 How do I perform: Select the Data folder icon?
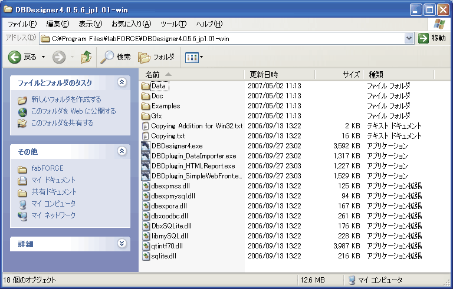146,86
